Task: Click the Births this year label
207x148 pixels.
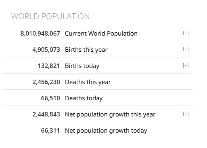Action: point(86,50)
